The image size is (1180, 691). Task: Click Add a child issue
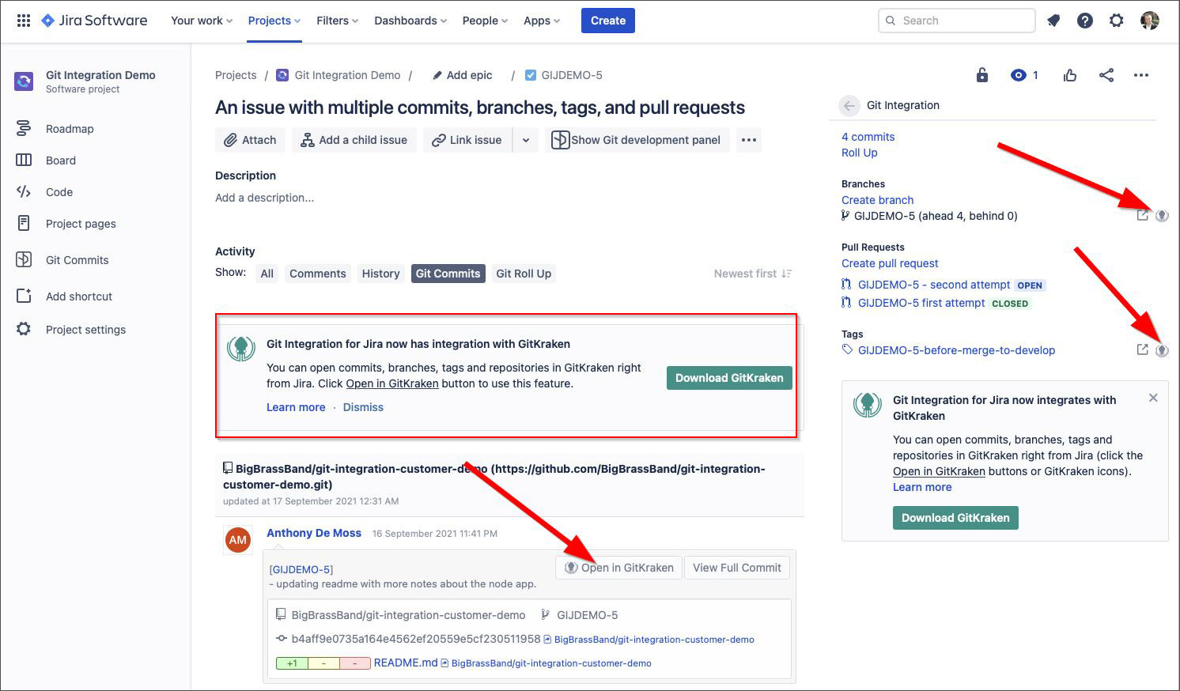click(354, 140)
